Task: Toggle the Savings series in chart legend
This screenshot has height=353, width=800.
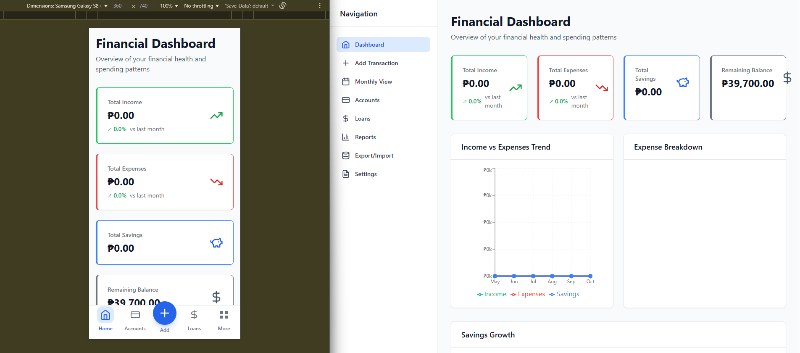Action: point(564,294)
